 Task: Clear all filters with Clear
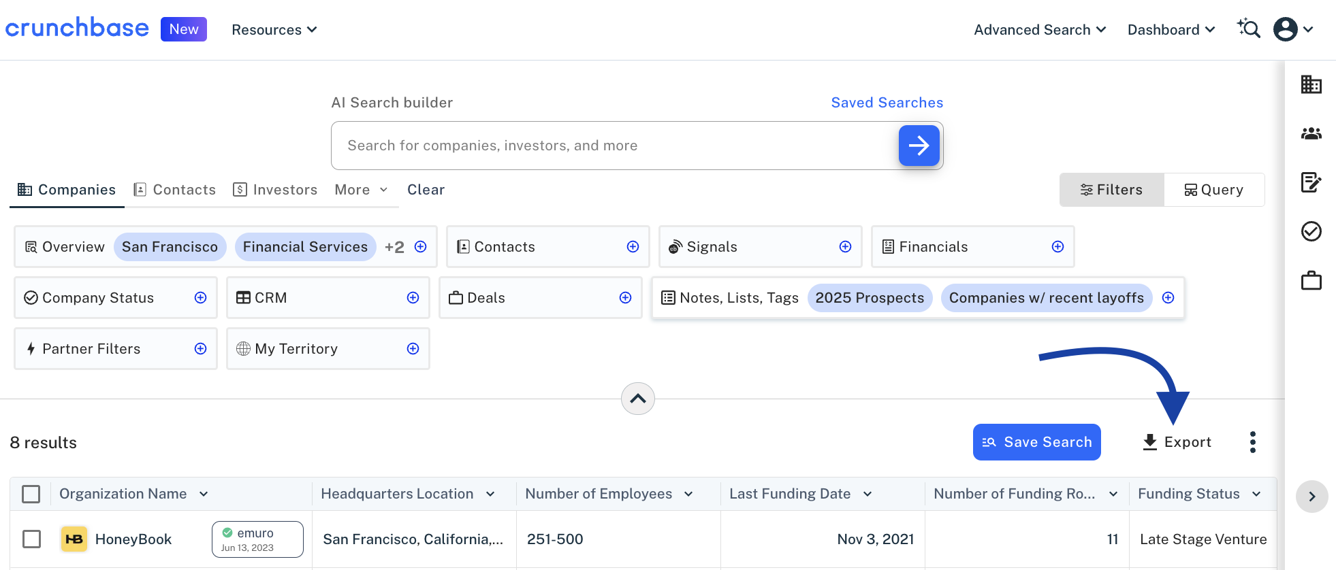(426, 190)
